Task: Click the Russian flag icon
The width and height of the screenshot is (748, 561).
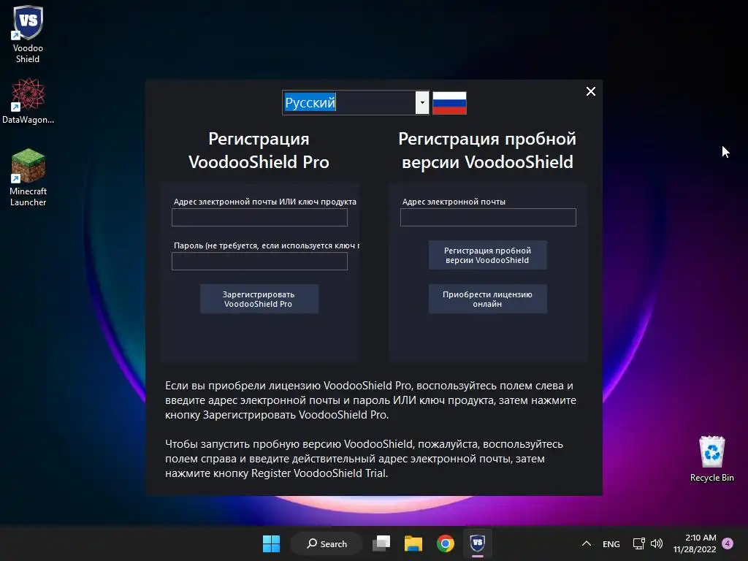Action: pos(449,103)
